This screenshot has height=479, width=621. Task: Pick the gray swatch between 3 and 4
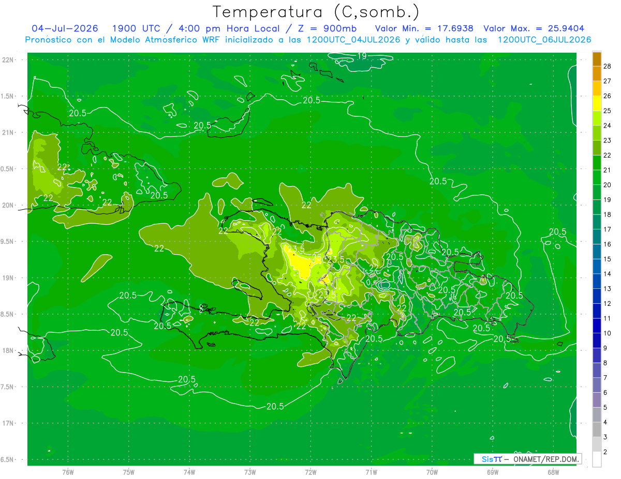pos(597,429)
